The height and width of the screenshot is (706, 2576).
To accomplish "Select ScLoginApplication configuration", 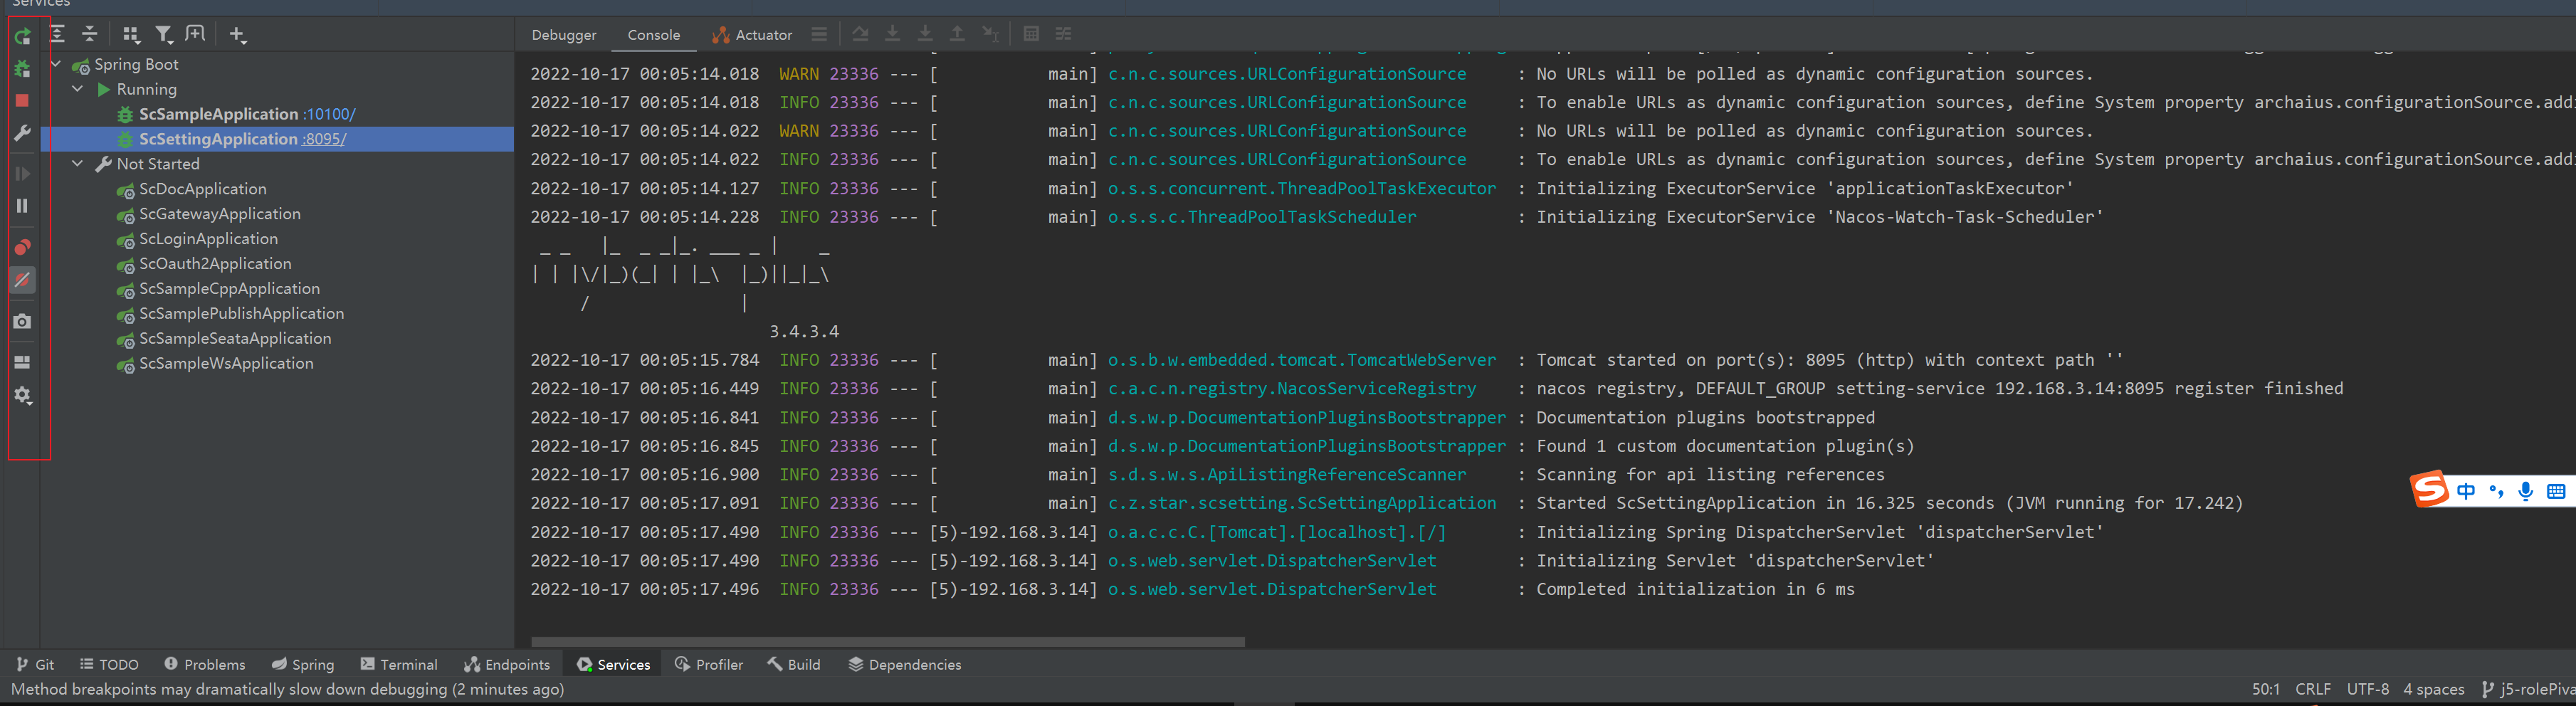I will [x=208, y=239].
